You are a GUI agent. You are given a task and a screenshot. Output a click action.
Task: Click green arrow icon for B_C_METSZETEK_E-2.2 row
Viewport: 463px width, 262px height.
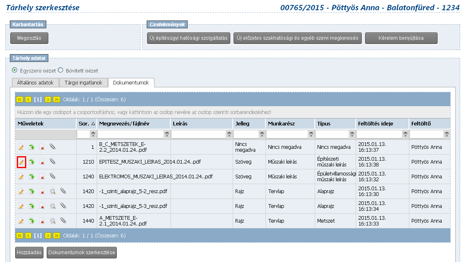coord(32,147)
